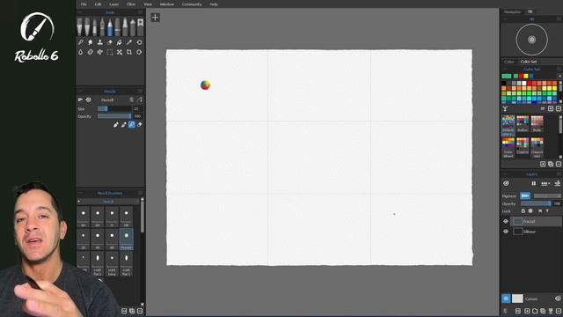Select the Transform tool icon
Image resolution: width=563 pixels, height=317 pixels.
pyautogui.click(x=120, y=52)
